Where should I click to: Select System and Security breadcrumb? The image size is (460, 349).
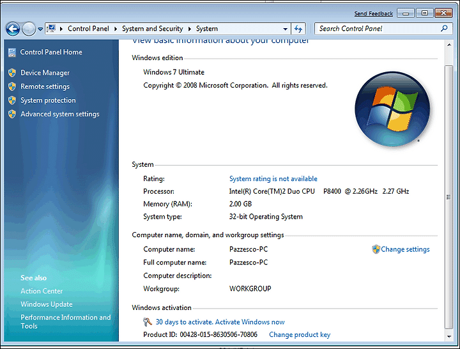(x=152, y=29)
